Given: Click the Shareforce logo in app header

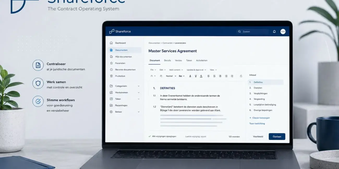Looking at the screenshot, I should [x=120, y=31].
